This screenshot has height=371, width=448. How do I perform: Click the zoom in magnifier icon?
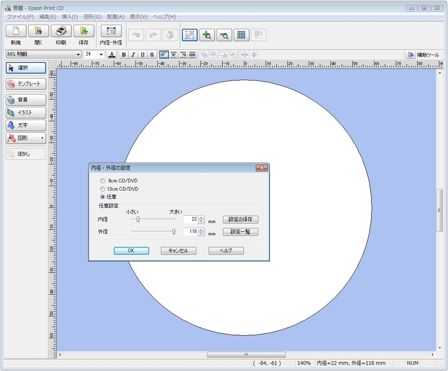pos(207,35)
